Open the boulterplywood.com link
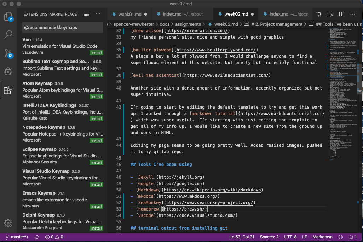 tap(216, 50)
